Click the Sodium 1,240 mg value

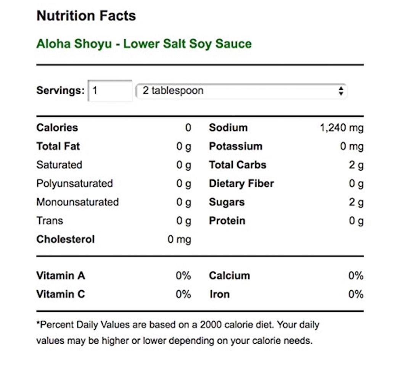click(341, 128)
